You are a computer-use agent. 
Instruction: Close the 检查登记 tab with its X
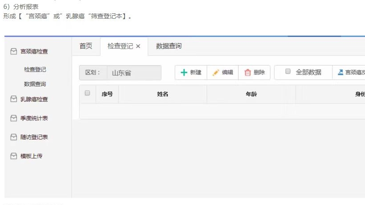click(138, 46)
